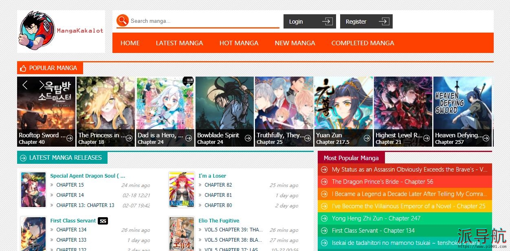The image size is (510, 251).
Task: Select the Most Popular Manga tab
Action: [x=351, y=158]
